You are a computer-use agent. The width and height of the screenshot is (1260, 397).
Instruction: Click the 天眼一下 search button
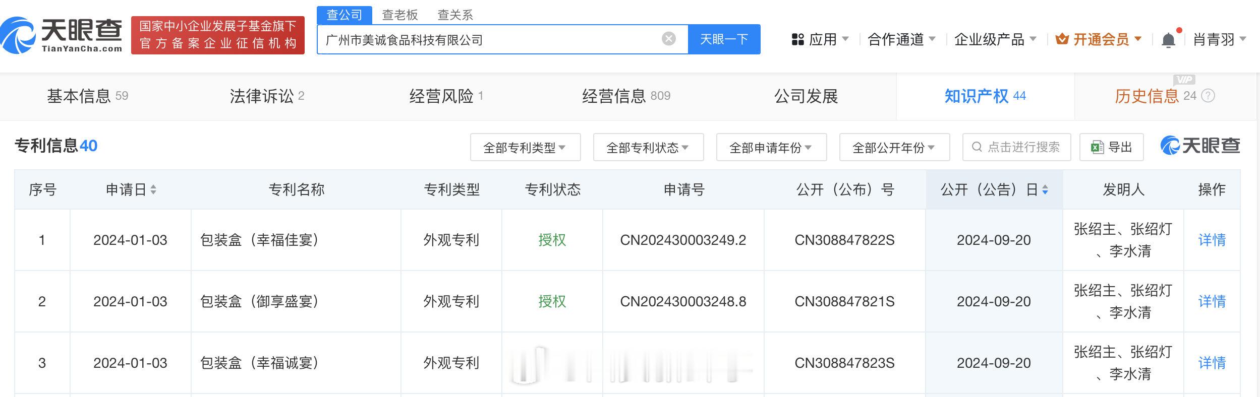(x=724, y=39)
